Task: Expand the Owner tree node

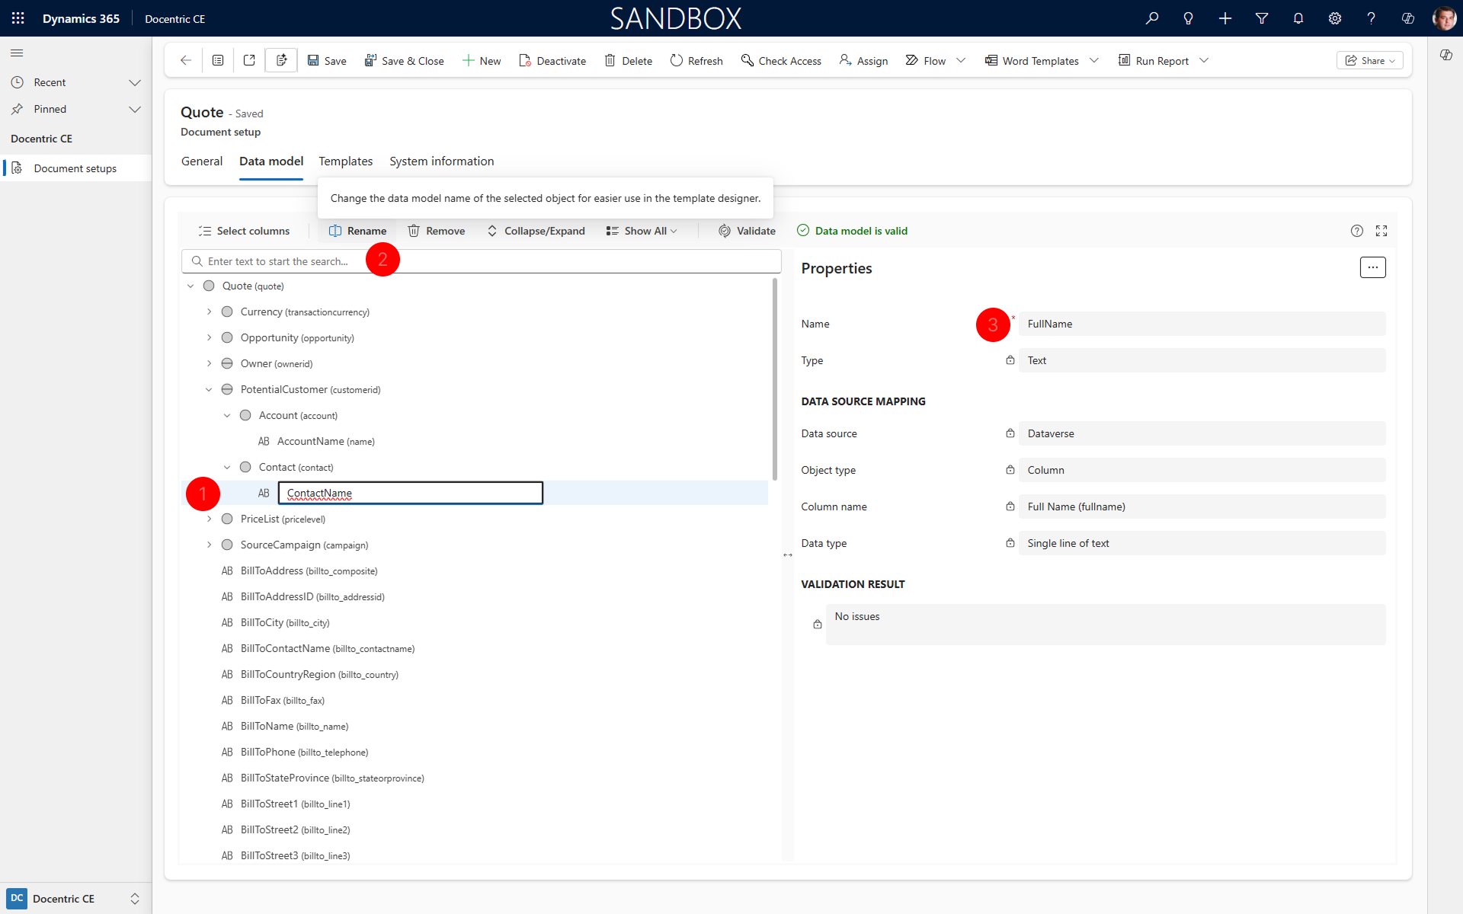Action: pyautogui.click(x=209, y=364)
